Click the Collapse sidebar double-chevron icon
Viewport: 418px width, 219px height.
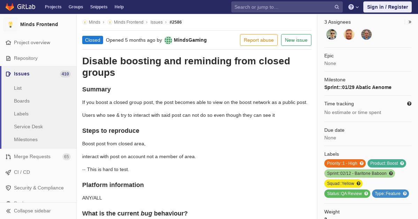pyautogui.click(x=8, y=211)
